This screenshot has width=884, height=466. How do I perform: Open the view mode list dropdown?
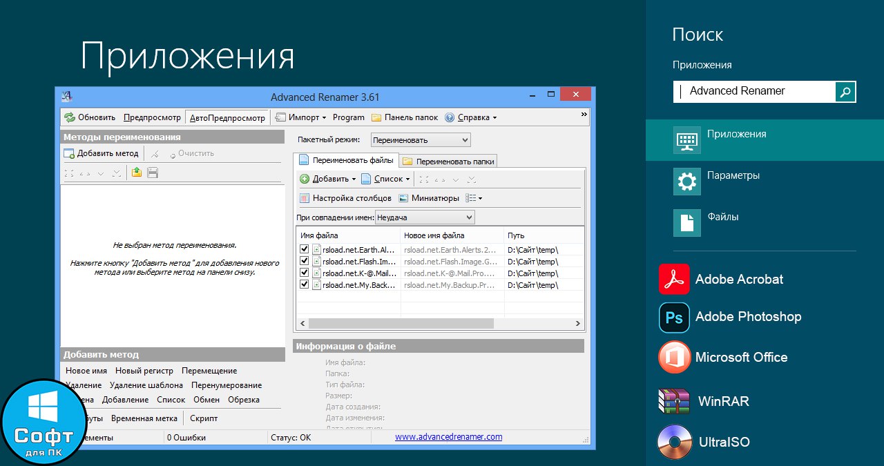(474, 198)
